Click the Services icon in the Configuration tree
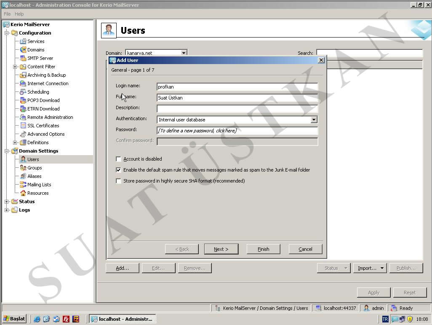Screen dimensions: 432x325 click(x=23, y=41)
